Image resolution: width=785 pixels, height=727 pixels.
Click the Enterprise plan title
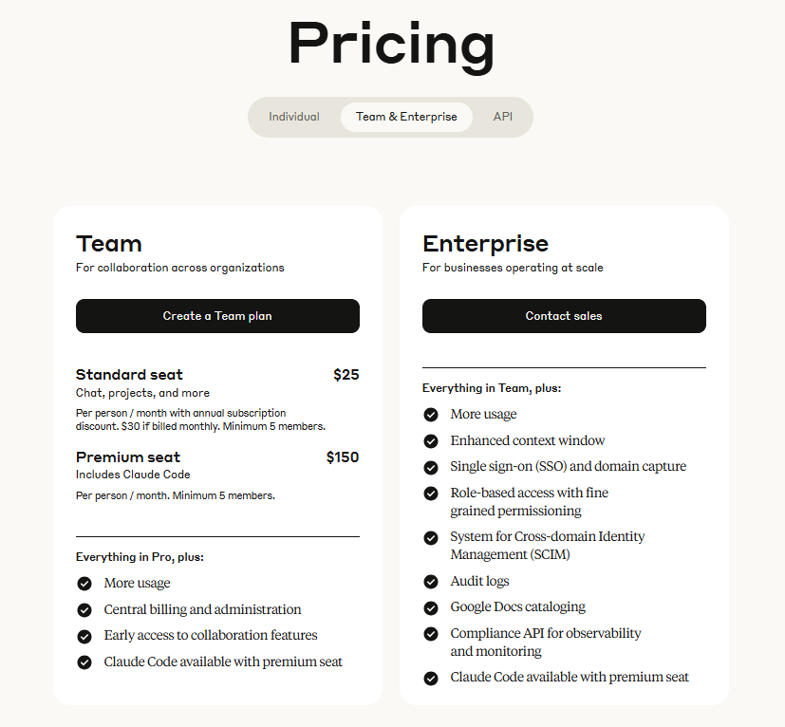point(485,244)
